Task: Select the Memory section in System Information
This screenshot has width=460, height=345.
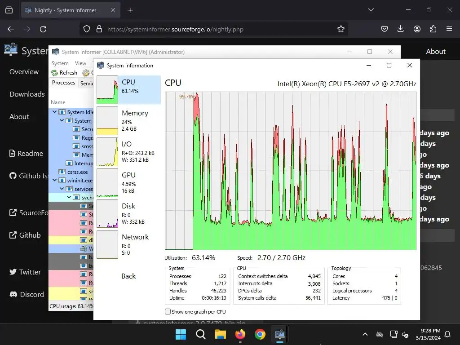Action: click(x=128, y=121)
